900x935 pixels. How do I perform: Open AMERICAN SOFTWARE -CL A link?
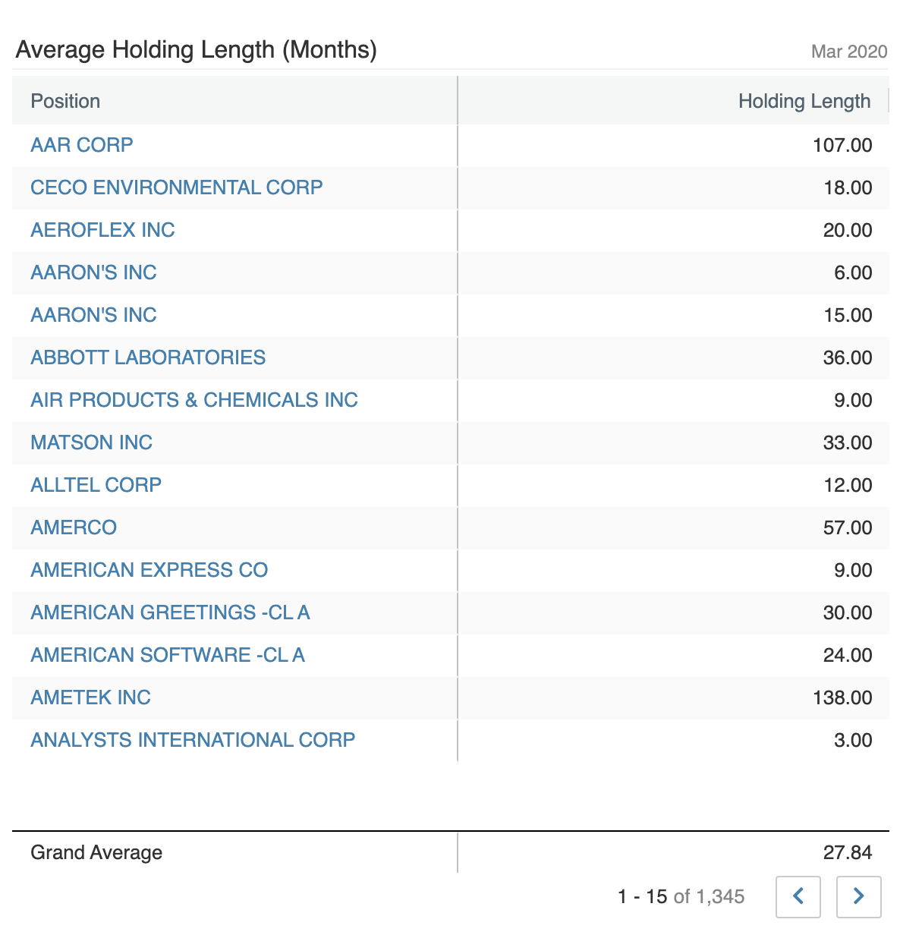coord(168,655)
